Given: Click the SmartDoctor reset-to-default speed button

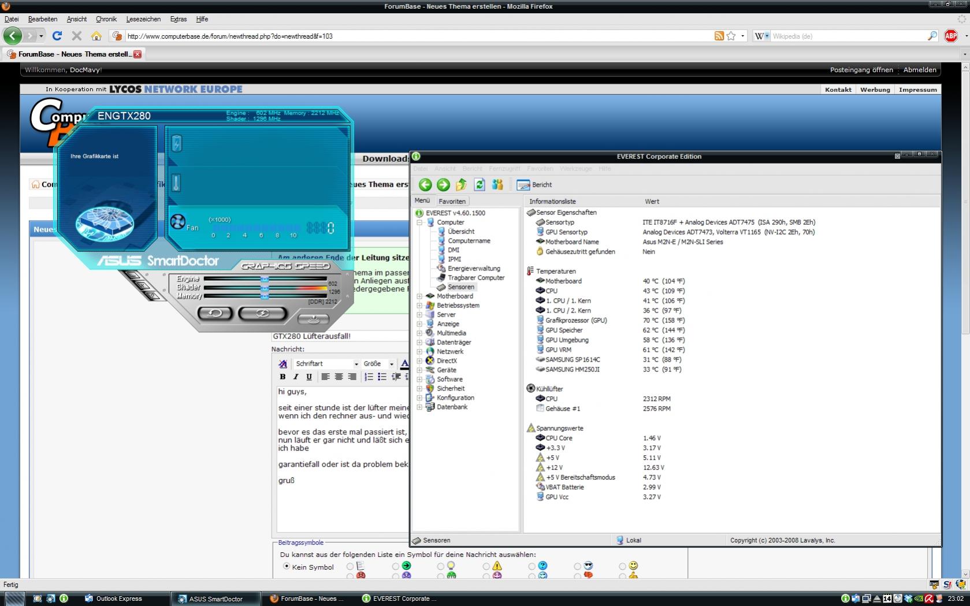Looking at the screenshot, I should (x=215, y=313).
